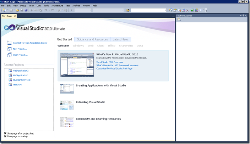Click the Find in Files toolbar icon
Image resolution: width=250 pixels, height=144 pixels.
coord(128,10)
